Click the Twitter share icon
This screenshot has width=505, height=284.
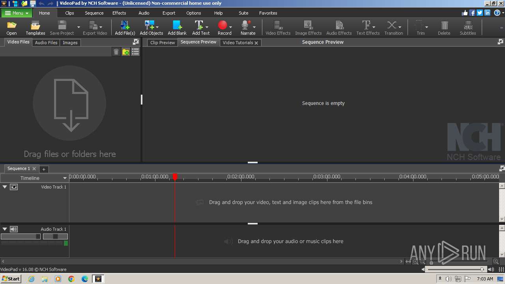coord(480,13)
